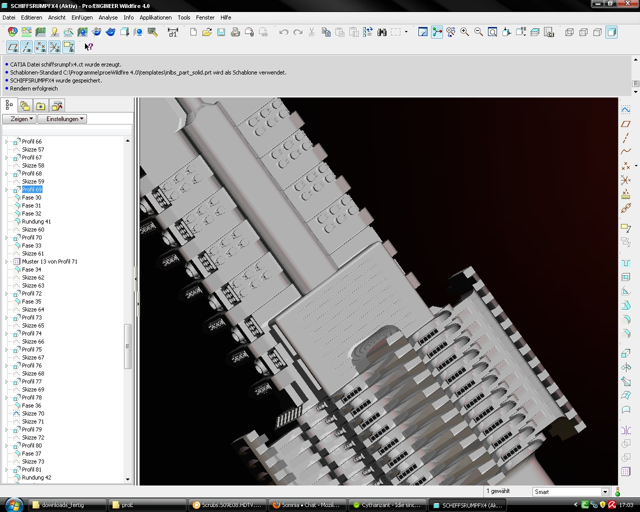The image size is (640, 512).
Task: Enable shaded display mode
Action: (x=611, y=32)
